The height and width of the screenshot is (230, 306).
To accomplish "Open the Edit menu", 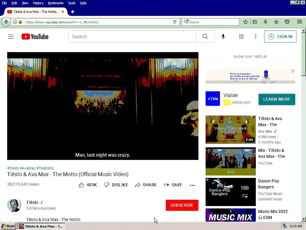I will (14, 3).
